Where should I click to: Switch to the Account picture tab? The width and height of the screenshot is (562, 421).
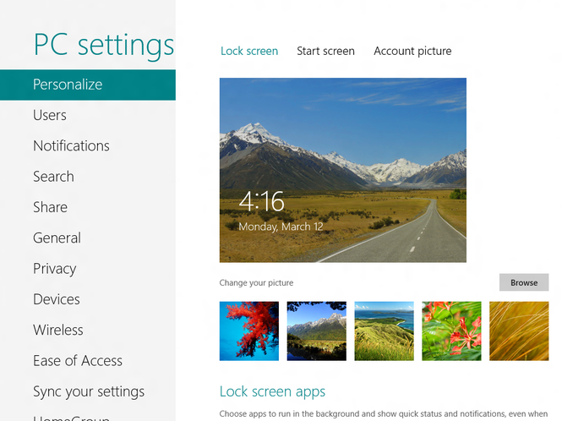[412, 51]
